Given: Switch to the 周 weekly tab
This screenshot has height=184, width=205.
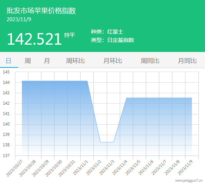Looking at the screenshot, I should (28, 61).
